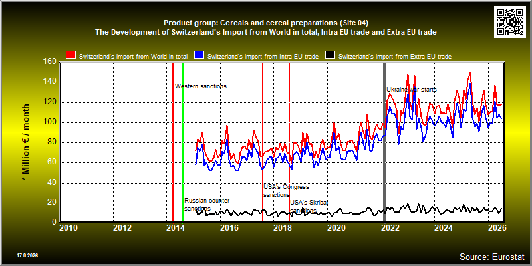Click the gray Ukraine war vertical line

pyautogui.click(x=384, y=142)
